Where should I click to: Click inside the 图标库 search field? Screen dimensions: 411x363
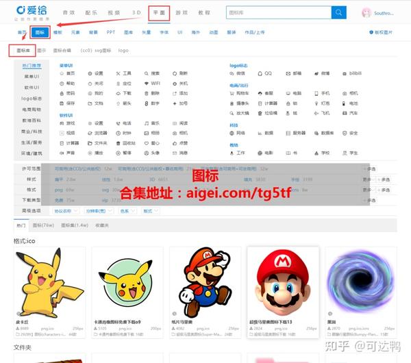[x=279, y=12]
